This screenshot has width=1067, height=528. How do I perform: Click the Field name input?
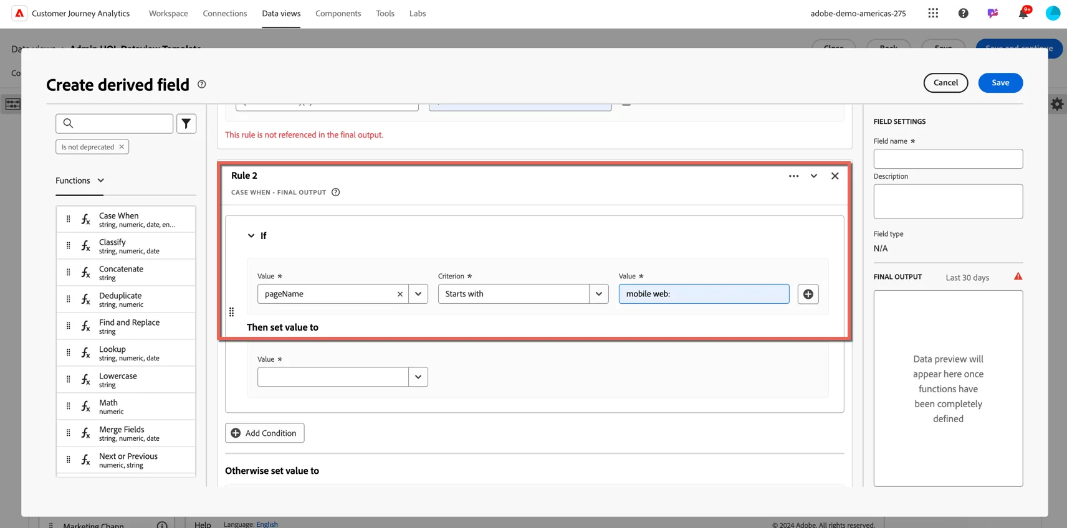click(948, 159)
